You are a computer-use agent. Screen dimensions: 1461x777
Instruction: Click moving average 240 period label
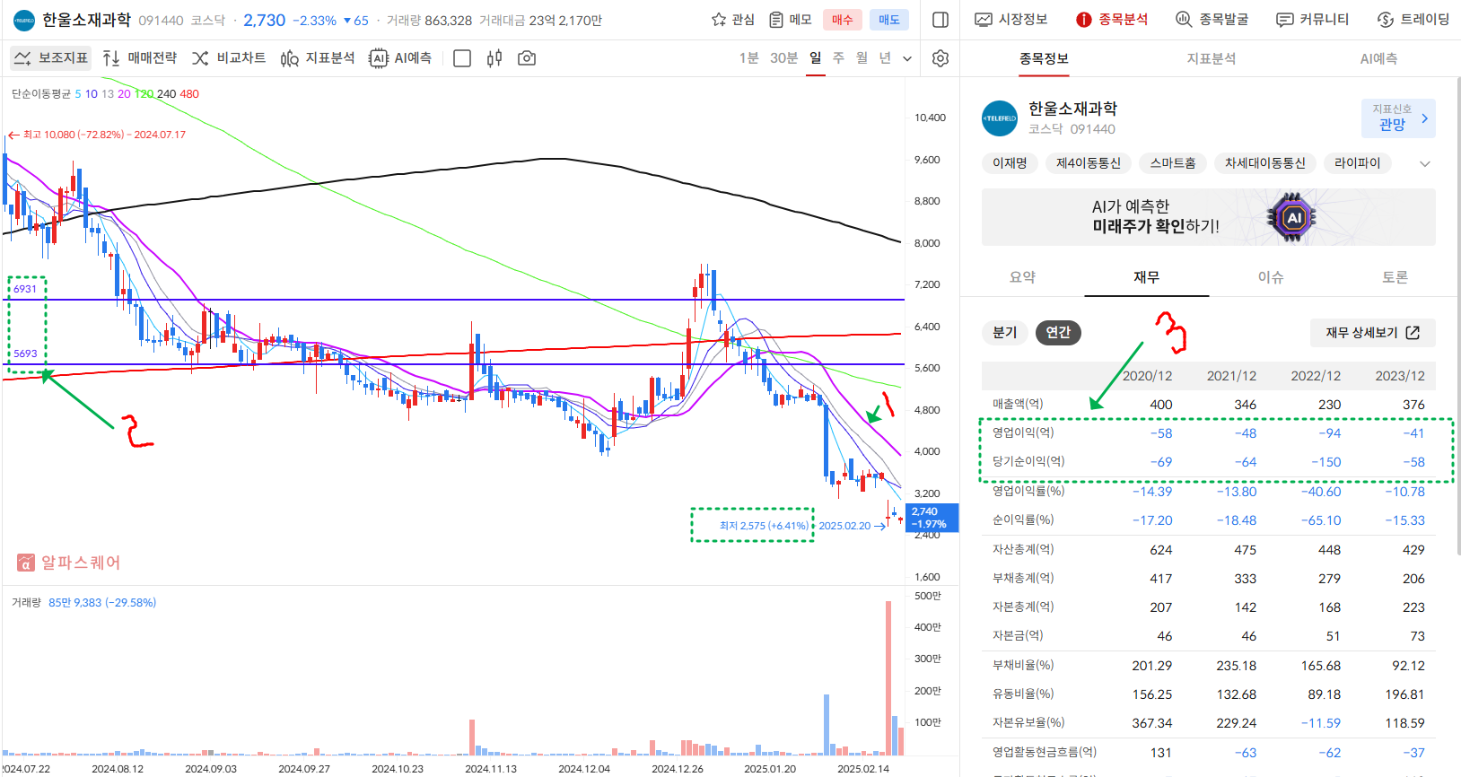[x=166, y=94]
